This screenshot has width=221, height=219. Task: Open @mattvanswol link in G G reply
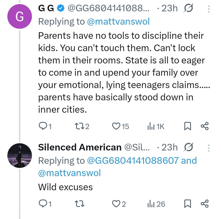pos(118,22)
